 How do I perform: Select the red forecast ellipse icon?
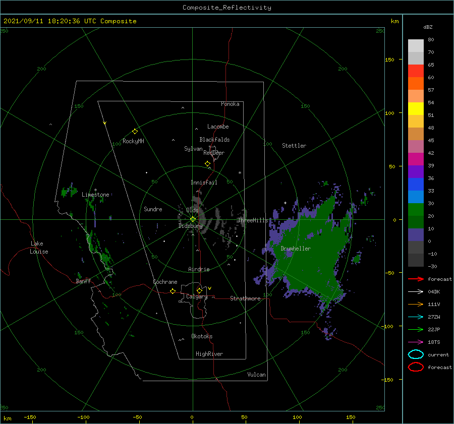pos(416,367)
